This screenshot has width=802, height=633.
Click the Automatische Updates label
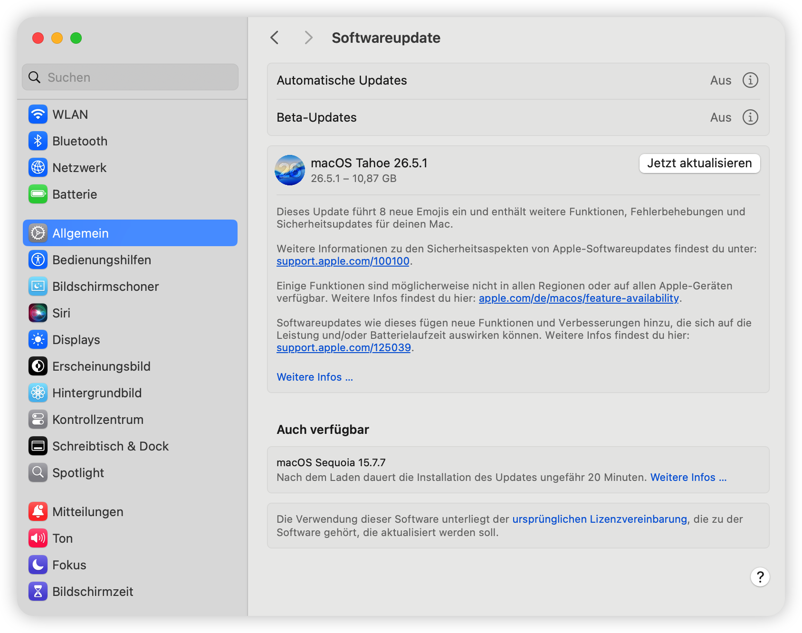(342, 80)
